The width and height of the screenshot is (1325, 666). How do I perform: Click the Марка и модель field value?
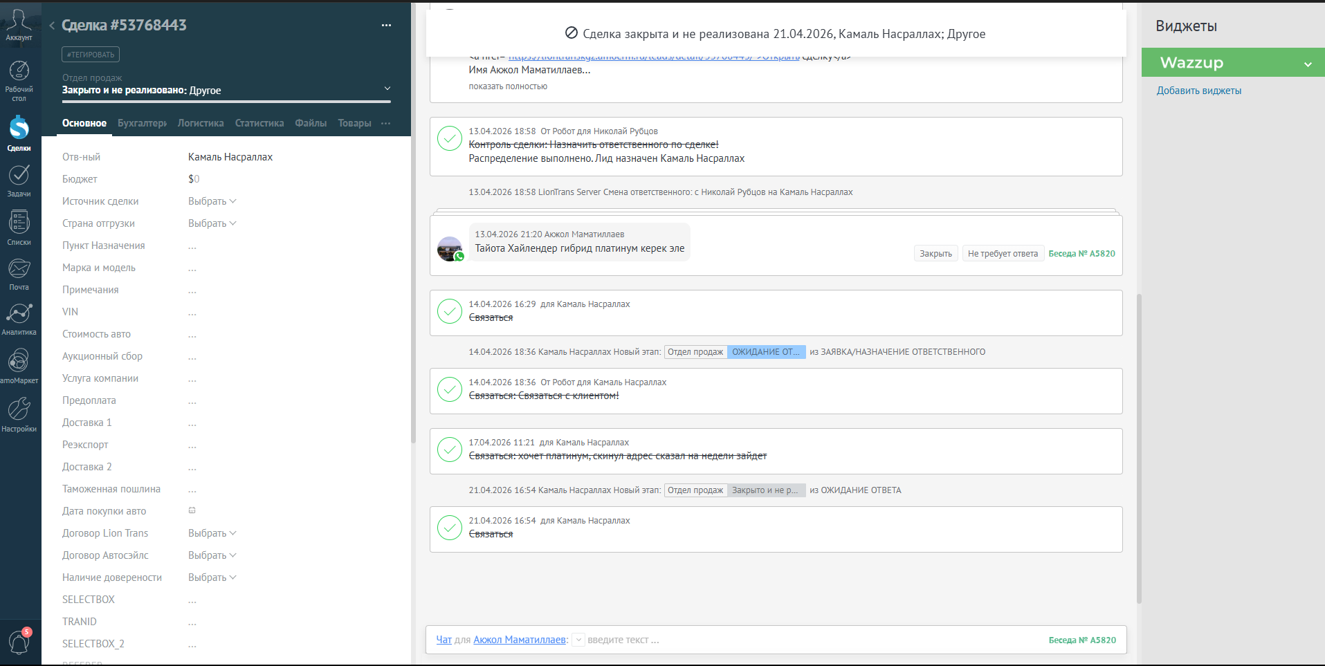point(192,268)
